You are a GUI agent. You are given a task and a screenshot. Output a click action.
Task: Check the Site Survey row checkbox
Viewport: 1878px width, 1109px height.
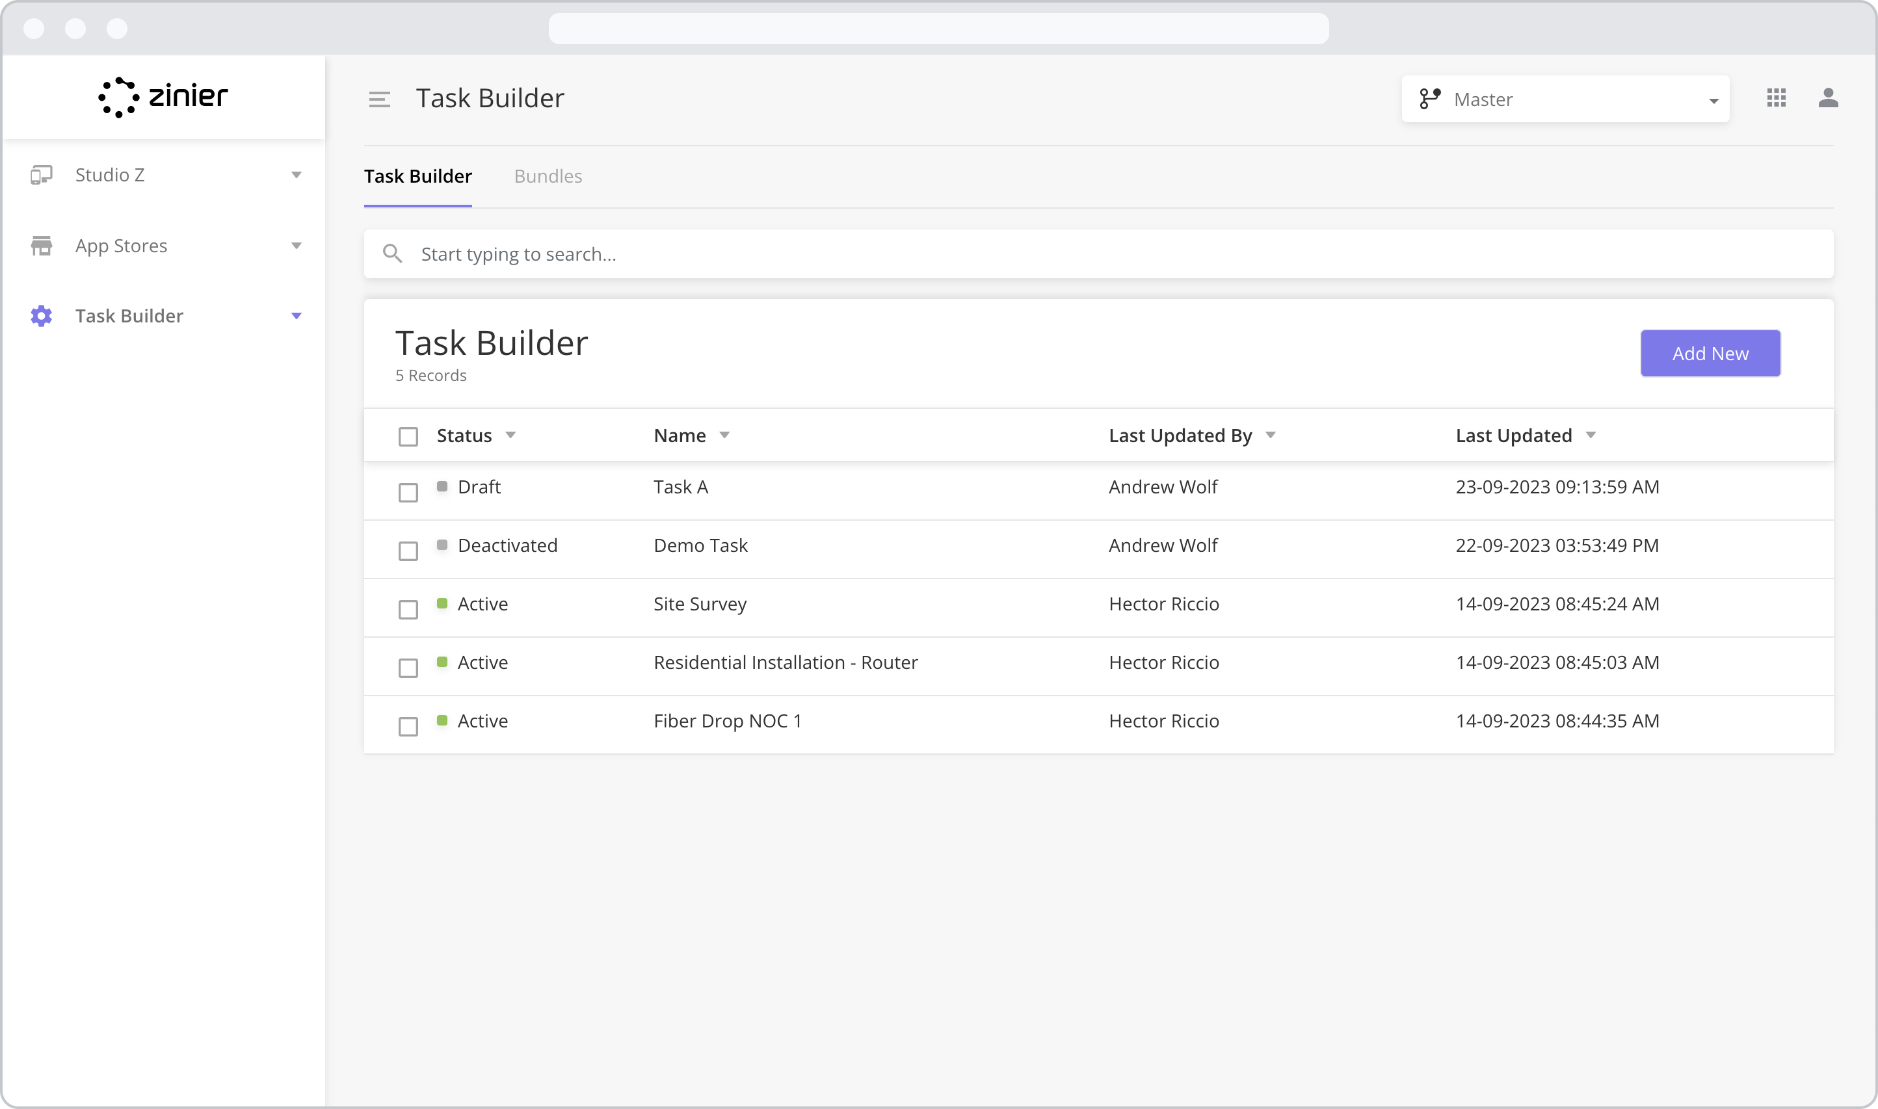408,609
